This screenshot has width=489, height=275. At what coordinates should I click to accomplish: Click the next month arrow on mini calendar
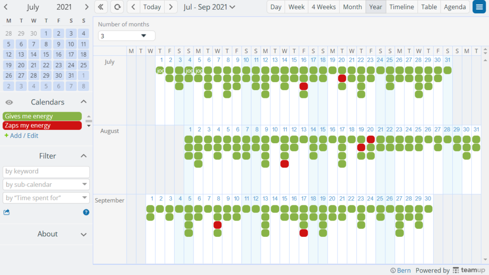point(86,7)
